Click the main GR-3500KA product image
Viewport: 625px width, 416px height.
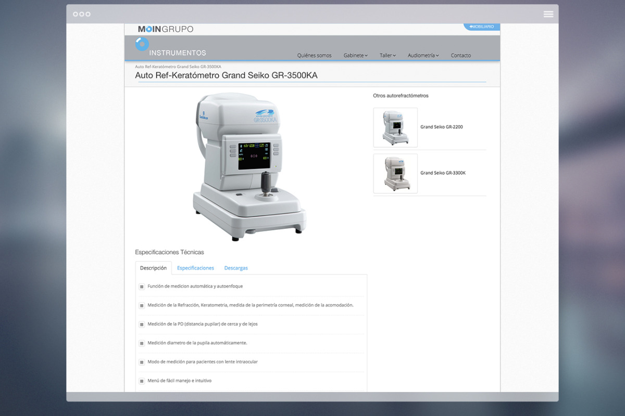[x=249, y=166]
